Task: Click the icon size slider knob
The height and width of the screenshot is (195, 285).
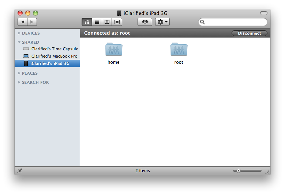Action: (x=238, y=171)
